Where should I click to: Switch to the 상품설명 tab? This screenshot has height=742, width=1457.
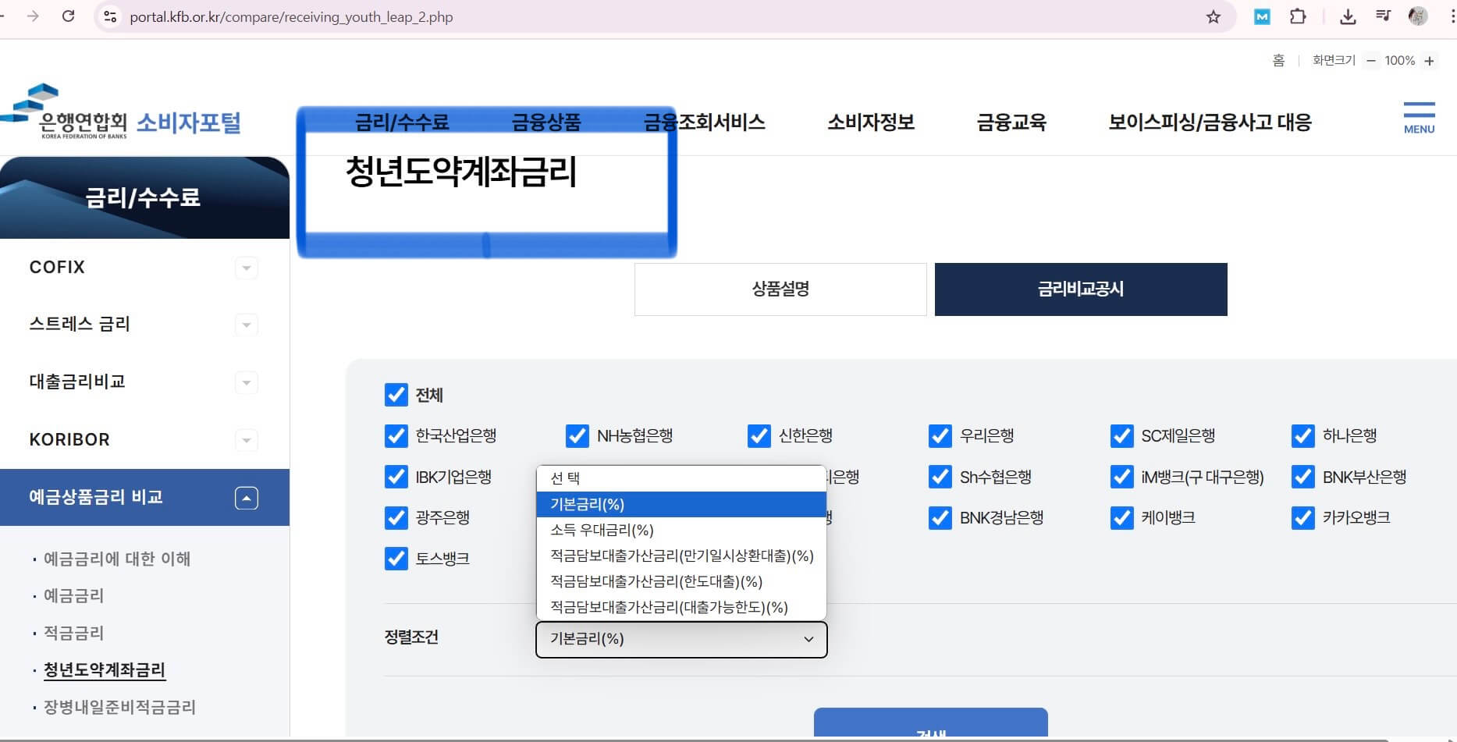tap(780, 289)
